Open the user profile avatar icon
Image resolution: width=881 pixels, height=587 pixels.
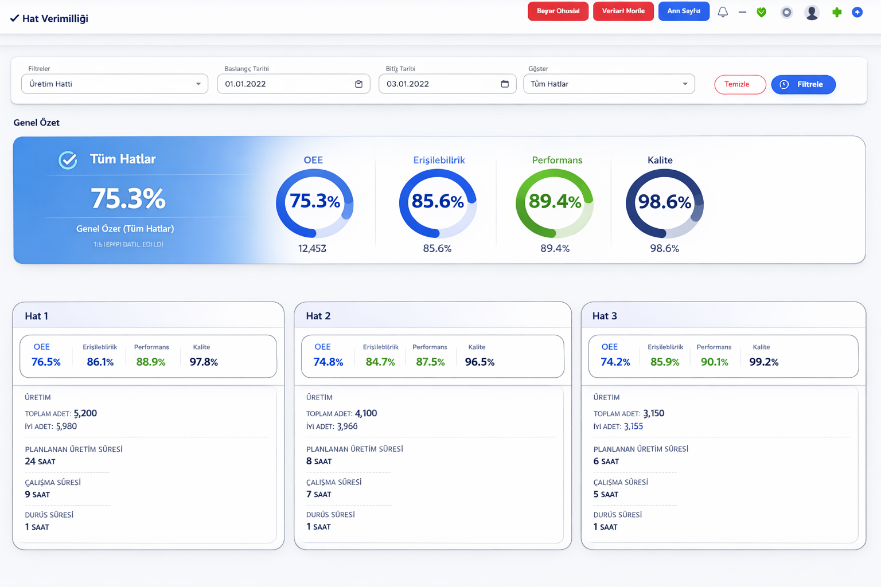(x=812, y=12)
